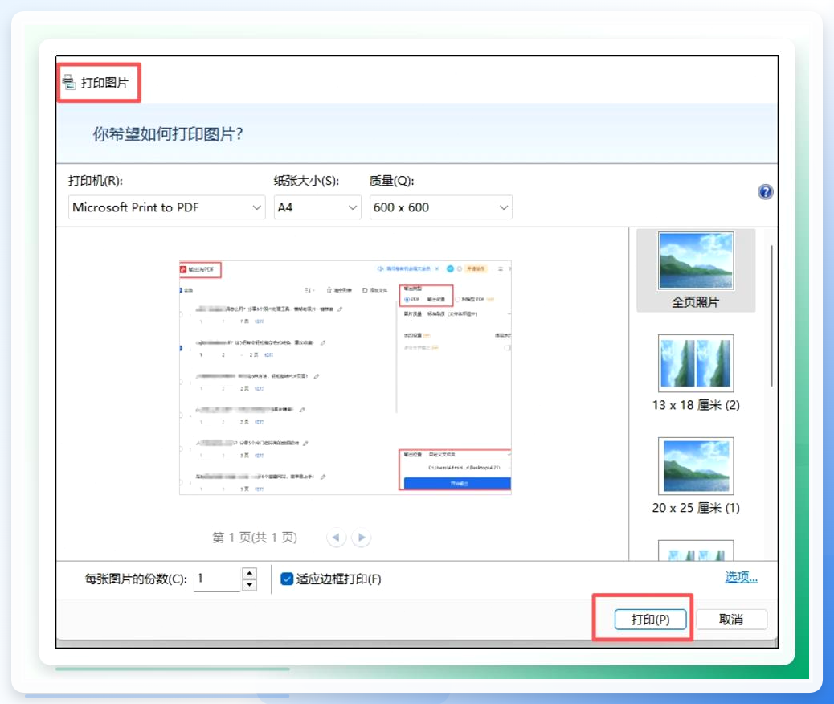This screenshot has width=834, height=704.
Task: Select the 全页照片 layout thumbnail
Action: [x=696, y=270]
